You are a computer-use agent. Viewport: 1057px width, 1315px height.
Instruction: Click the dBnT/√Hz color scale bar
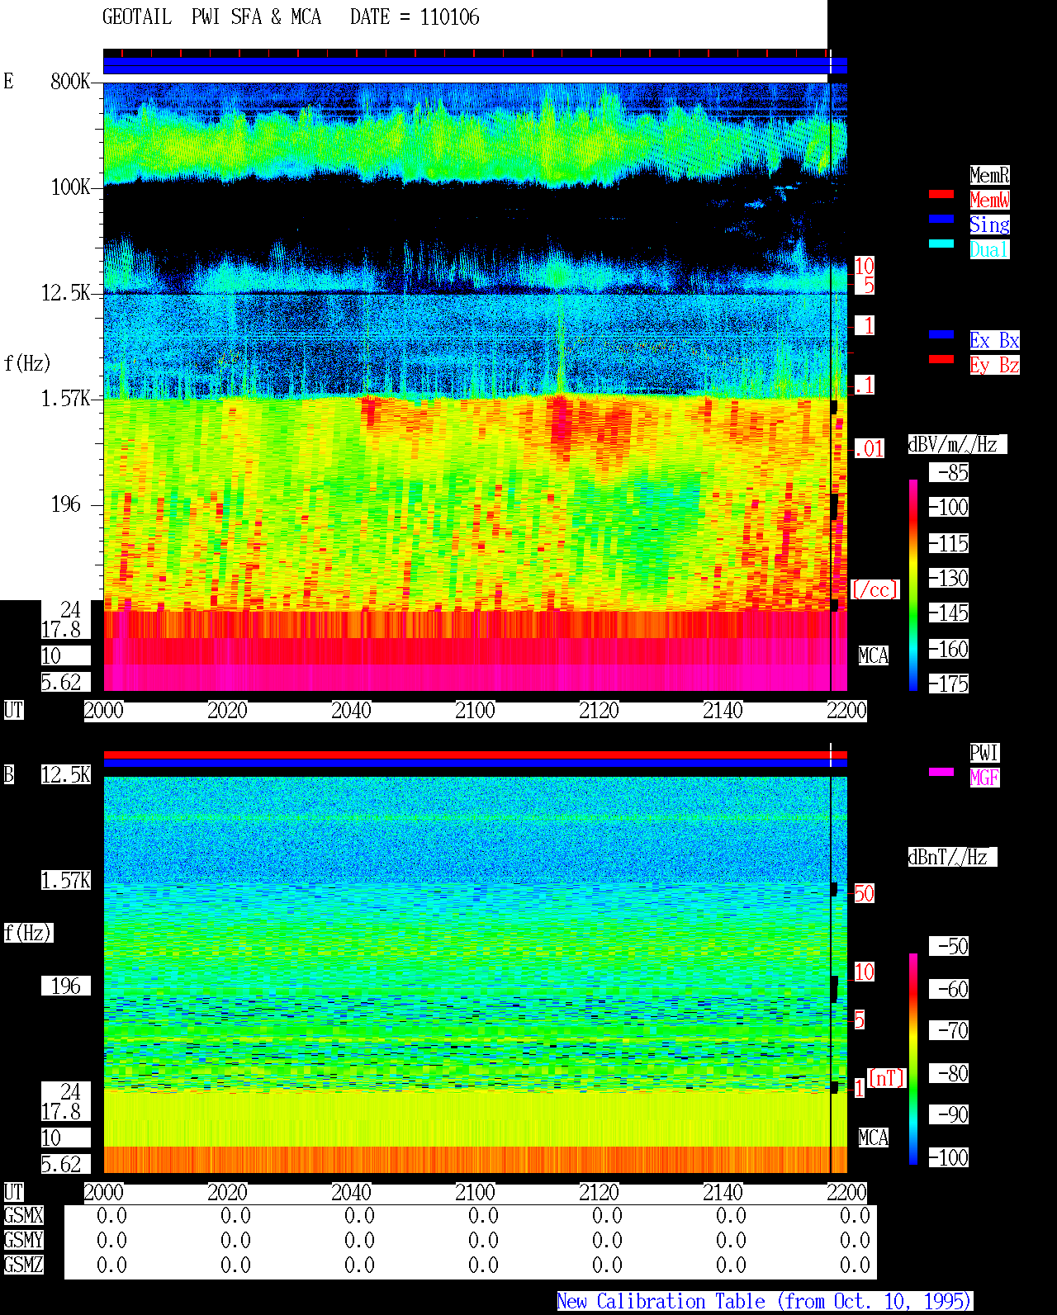pos(913,1059)
